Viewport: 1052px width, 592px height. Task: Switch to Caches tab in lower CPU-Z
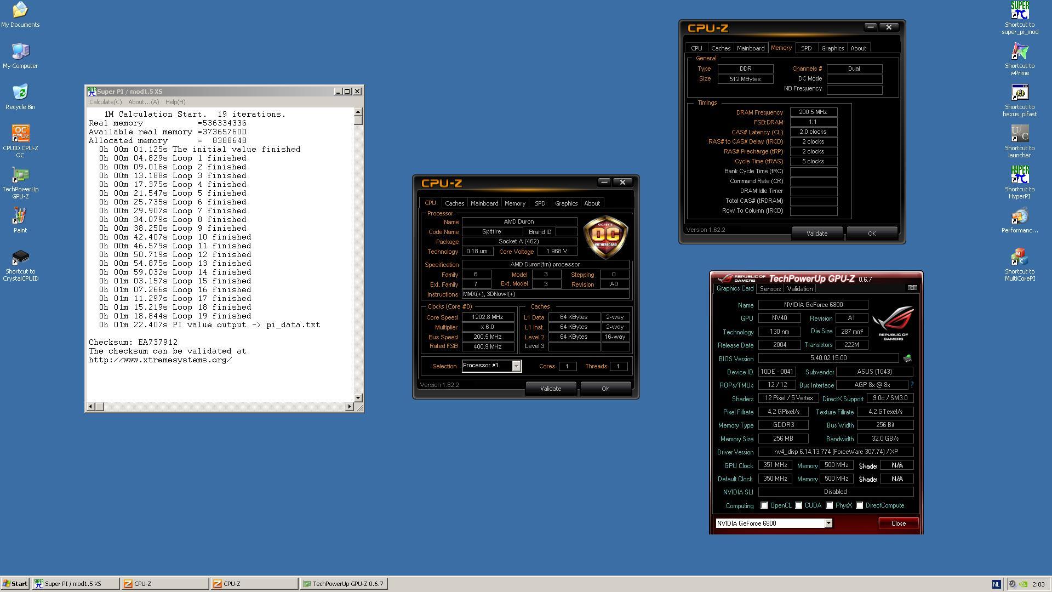pos(454,203)
